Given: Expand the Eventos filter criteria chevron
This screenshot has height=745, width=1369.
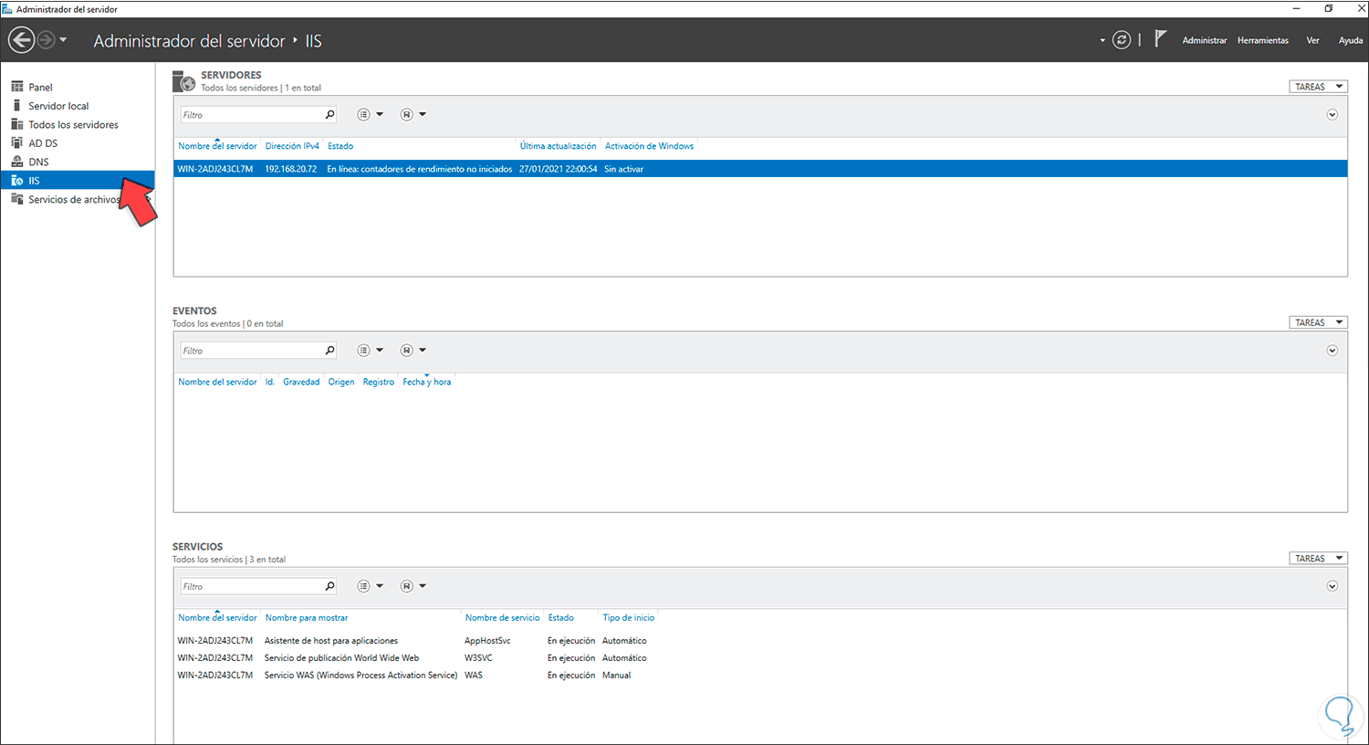Looking at the screenshot, I should point(1332,351).
